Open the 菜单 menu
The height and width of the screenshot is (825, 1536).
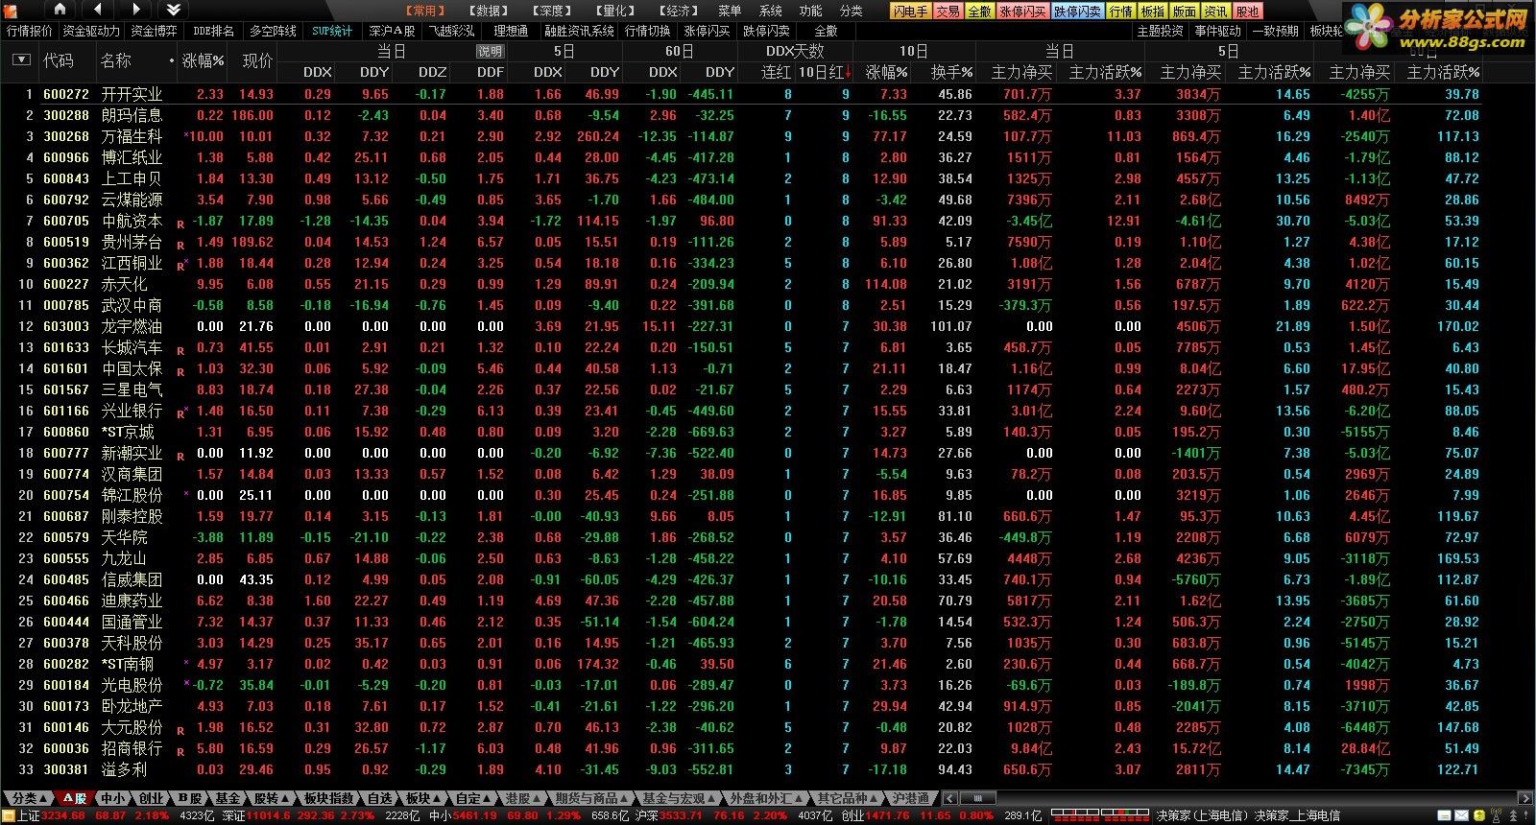tap(730, 11)
